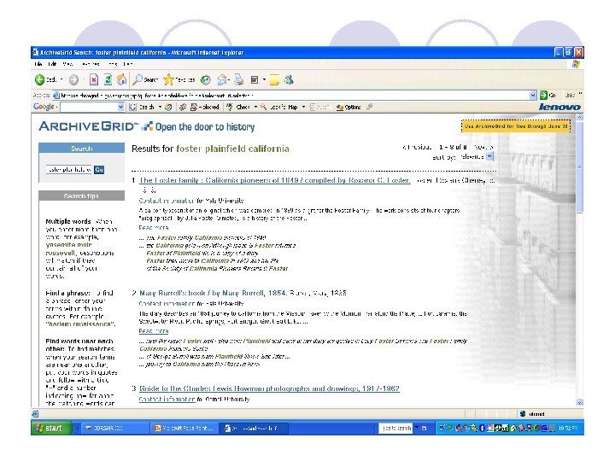Open the File menu

coord(38,64)
